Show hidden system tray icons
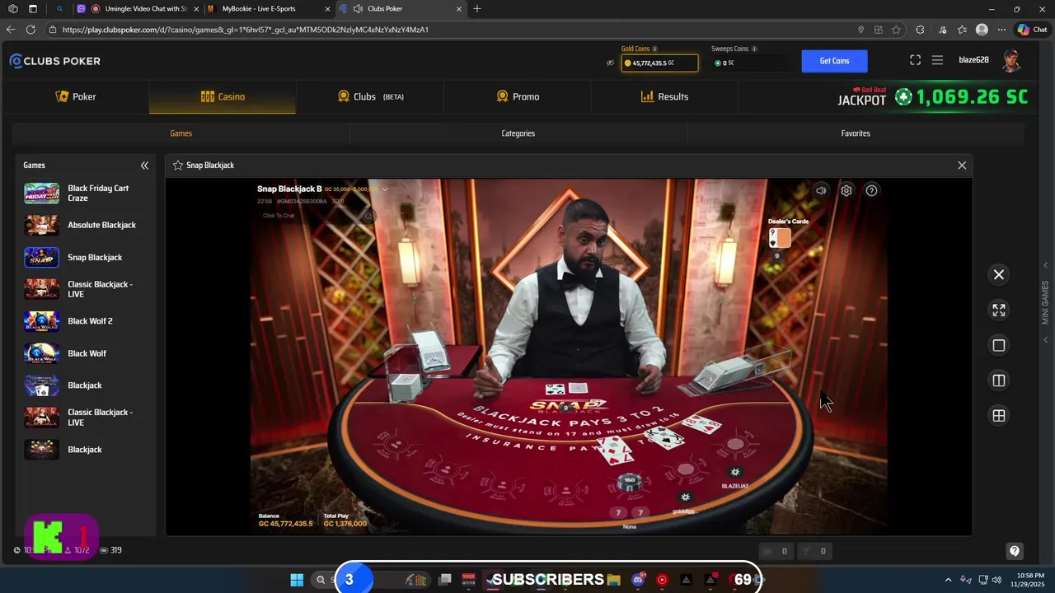Screen dimensions: 1055x593 [x=948, y=580]
